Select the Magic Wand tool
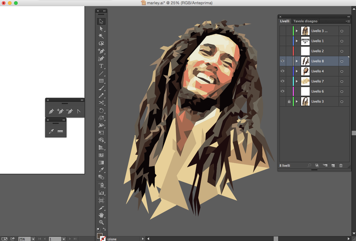 tap(101, 36)
